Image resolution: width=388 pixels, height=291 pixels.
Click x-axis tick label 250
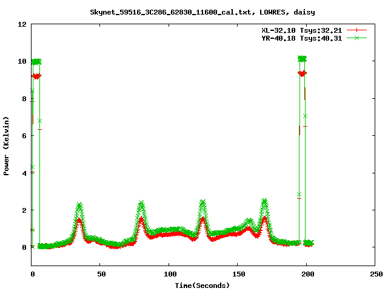pos(376,274)
